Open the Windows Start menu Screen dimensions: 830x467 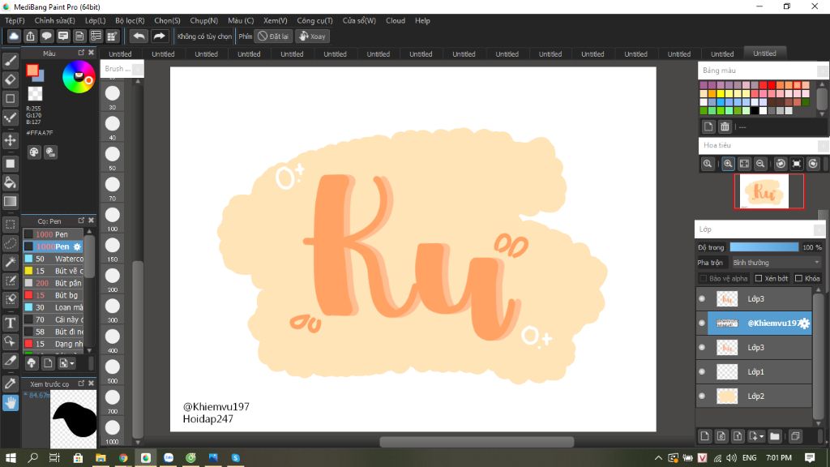tap(11, 457)
